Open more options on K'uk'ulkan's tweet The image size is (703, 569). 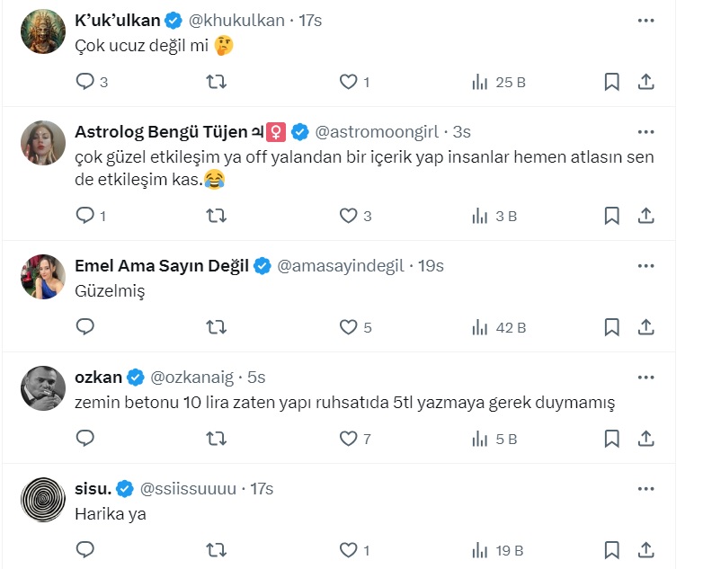coord(645,20)
